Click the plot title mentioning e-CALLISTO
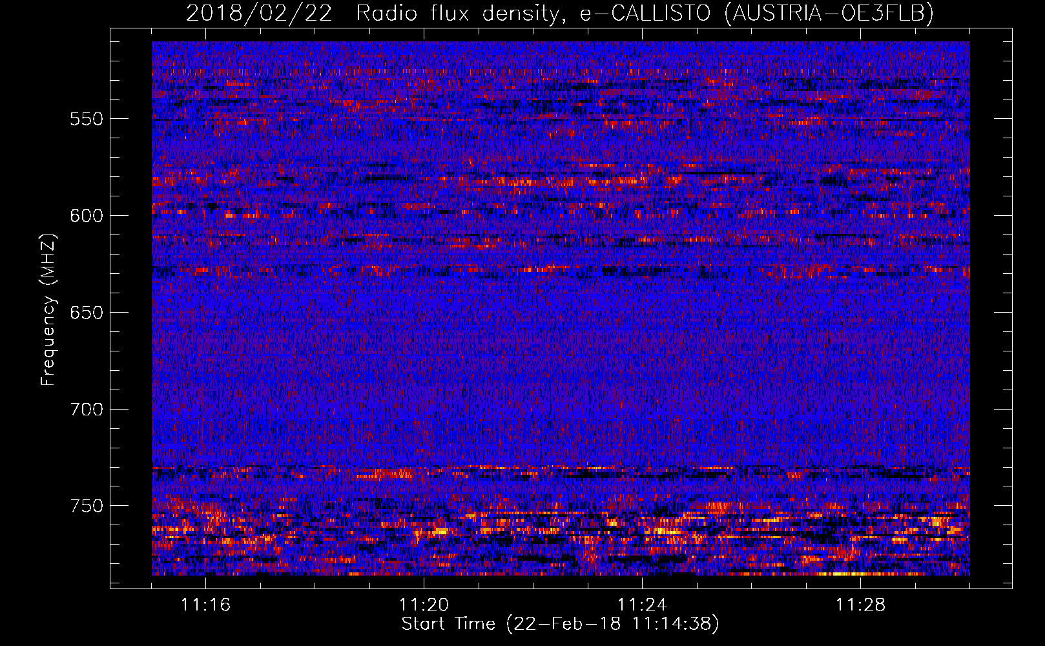The width and height of the screenshot is (1045, 646). pos(560,13)
